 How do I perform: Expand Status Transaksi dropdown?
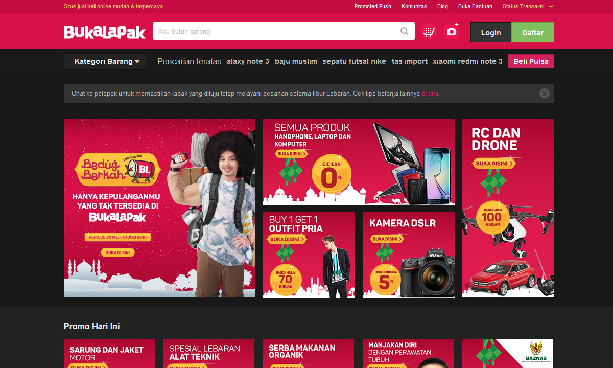click(x=528, y=6)
